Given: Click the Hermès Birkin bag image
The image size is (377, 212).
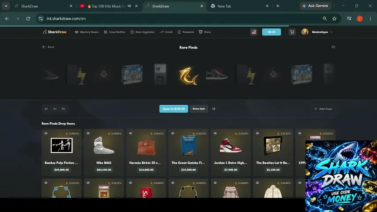Looking at the screenshot, I should [146, 145].
